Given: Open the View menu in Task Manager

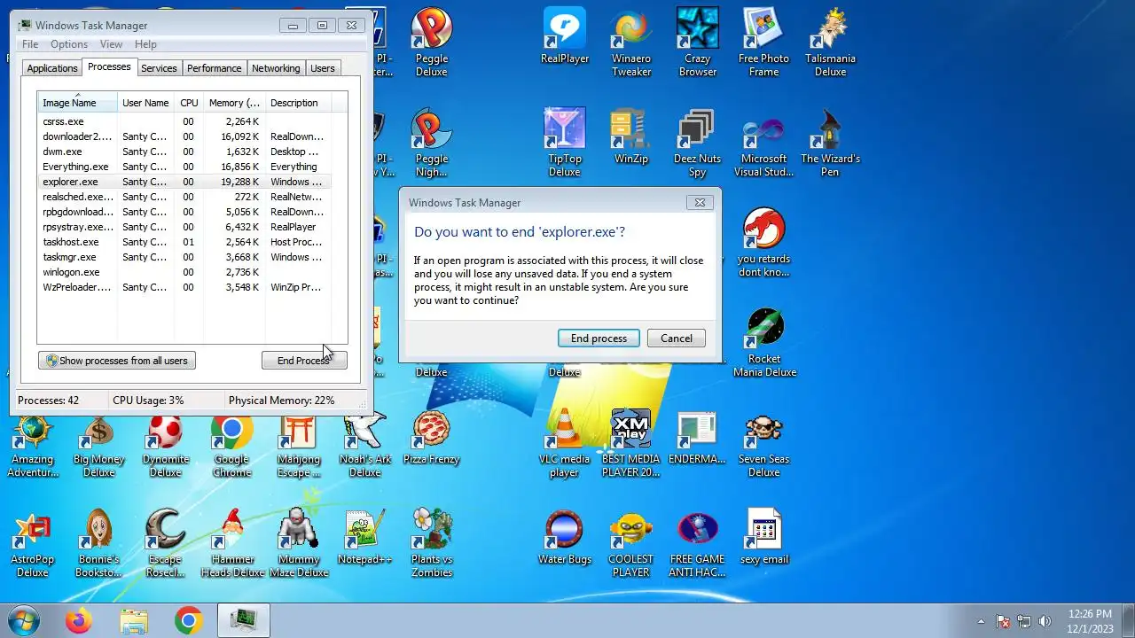Looking at the screenshot, I should (111, 44).
